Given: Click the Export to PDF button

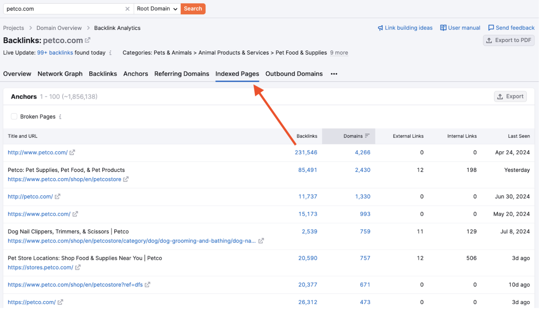Looking at the screenshot, I should (x=509, y=40).
